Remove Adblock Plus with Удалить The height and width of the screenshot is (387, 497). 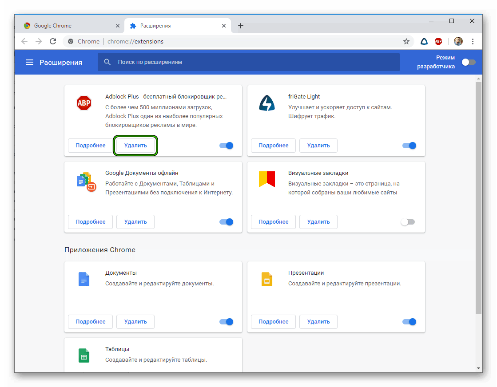click(135, 146)
